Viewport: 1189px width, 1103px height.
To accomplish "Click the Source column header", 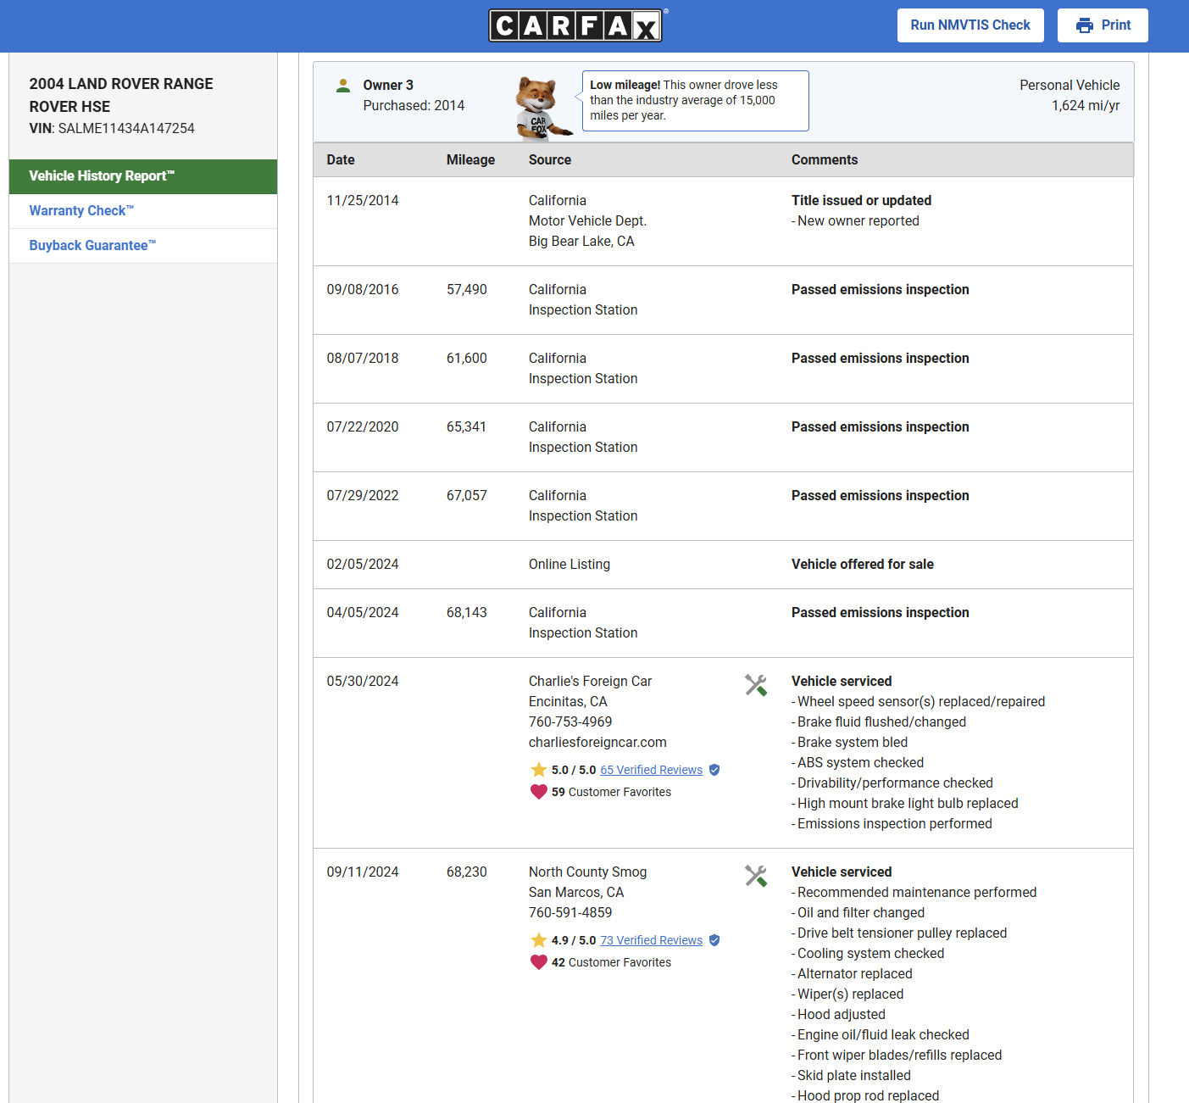I will click(550, 159).
